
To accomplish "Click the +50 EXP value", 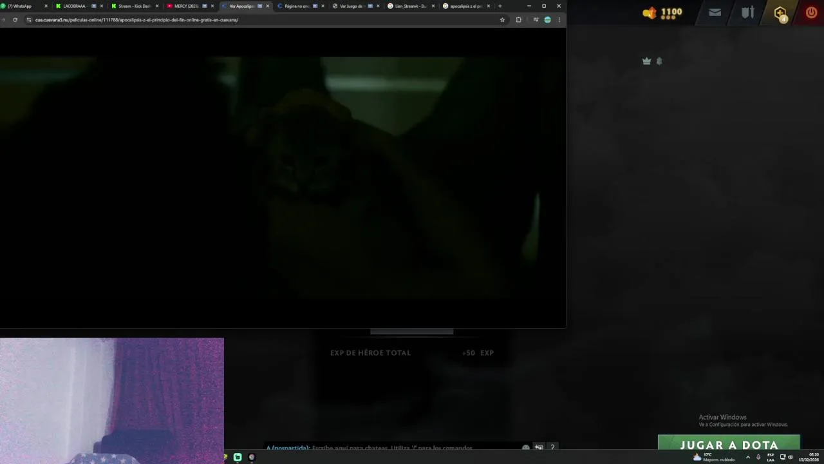I will click(x=478, y=353).
